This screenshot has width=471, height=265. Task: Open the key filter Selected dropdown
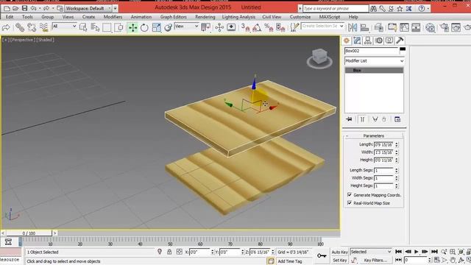pos(371,252)
